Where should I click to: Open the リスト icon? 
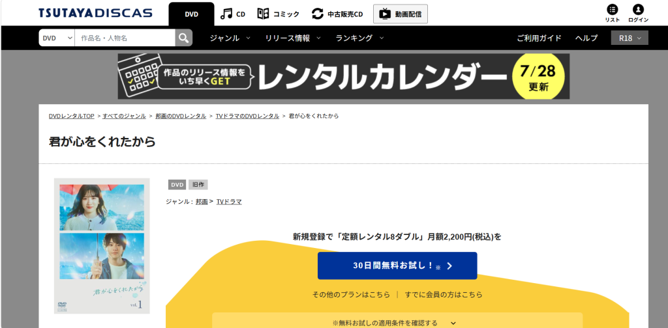point(612,14)
